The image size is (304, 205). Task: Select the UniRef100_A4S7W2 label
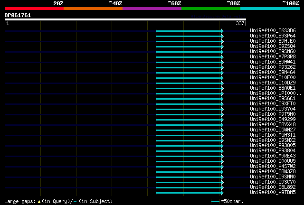pyautogui.click(x=273, y=167)
